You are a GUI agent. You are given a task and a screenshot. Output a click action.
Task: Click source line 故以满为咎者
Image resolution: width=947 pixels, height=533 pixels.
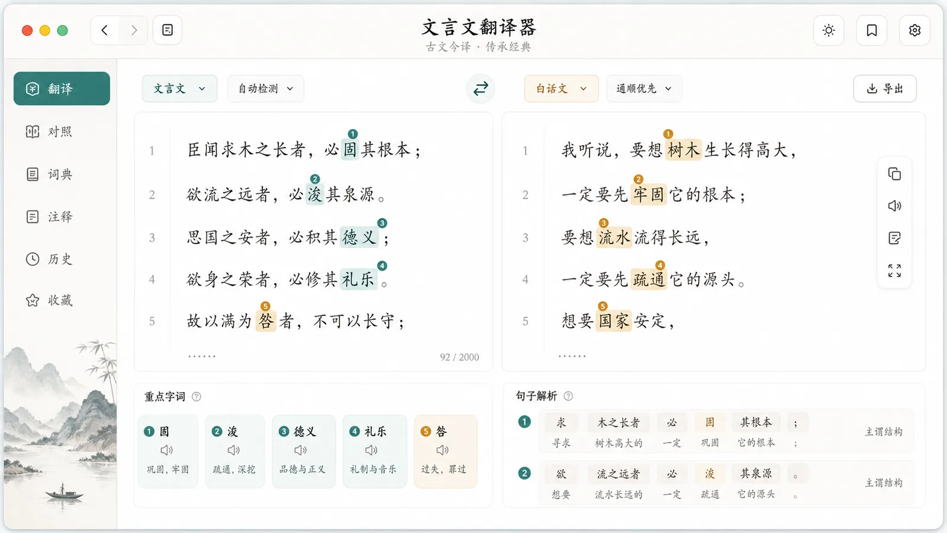coord(296,321)
